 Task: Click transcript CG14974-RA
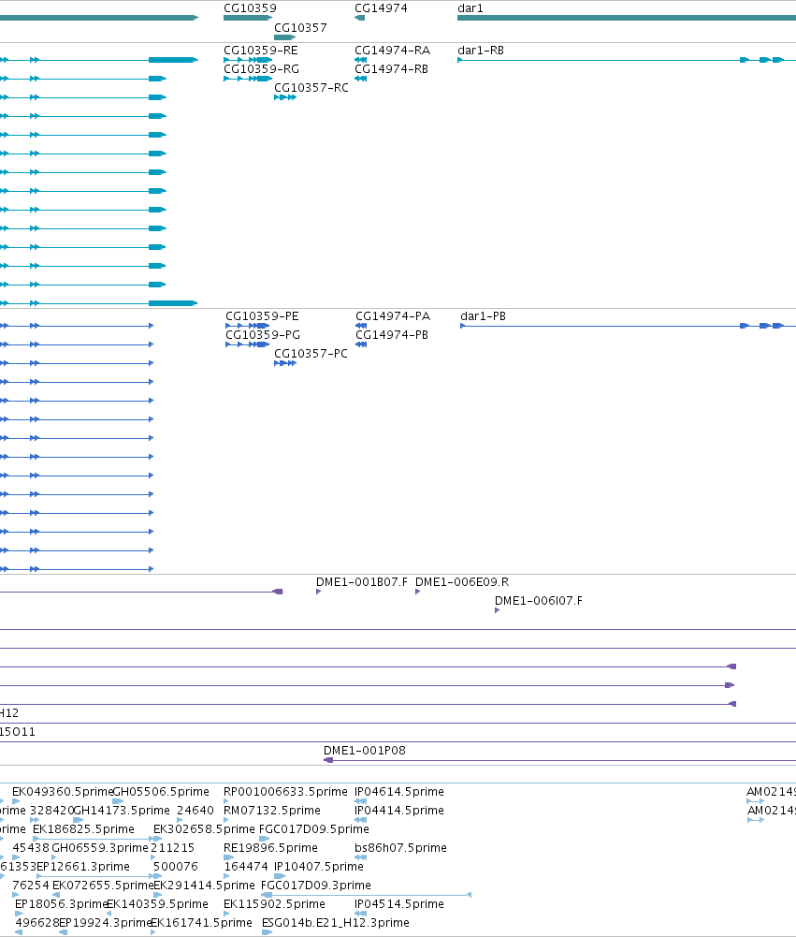pyautogui.click(x=392, y=51)
